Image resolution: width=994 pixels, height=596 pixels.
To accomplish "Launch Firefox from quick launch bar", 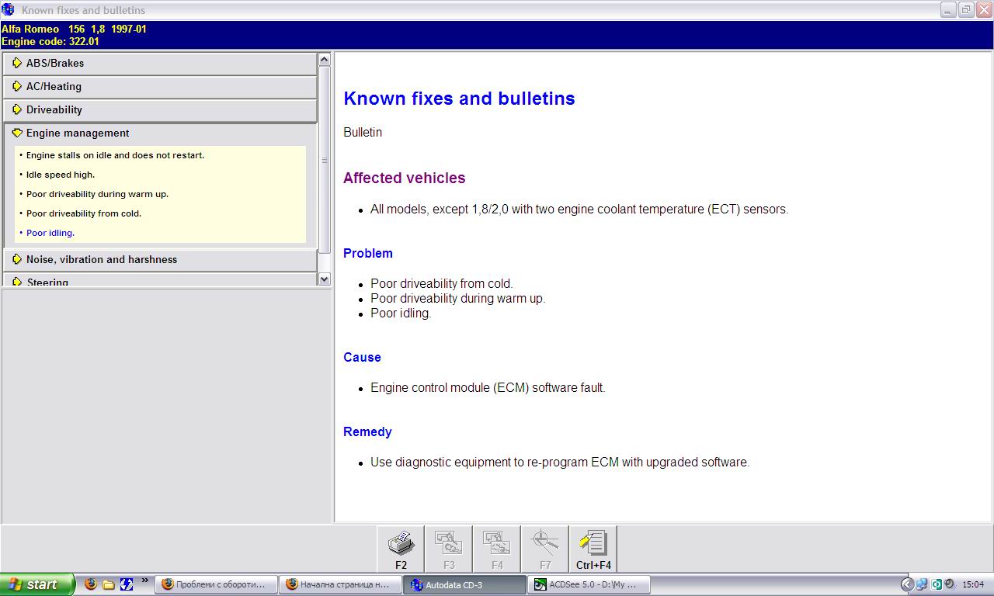I will tap(91, 584).
